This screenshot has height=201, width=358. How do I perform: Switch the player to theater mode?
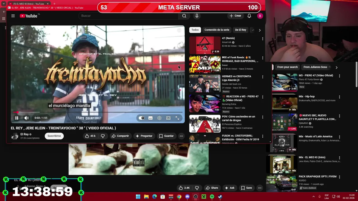(168, 118)
